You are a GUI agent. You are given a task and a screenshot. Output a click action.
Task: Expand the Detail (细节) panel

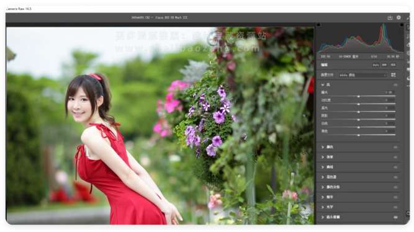pyautogui.click(x=323, y=197)
